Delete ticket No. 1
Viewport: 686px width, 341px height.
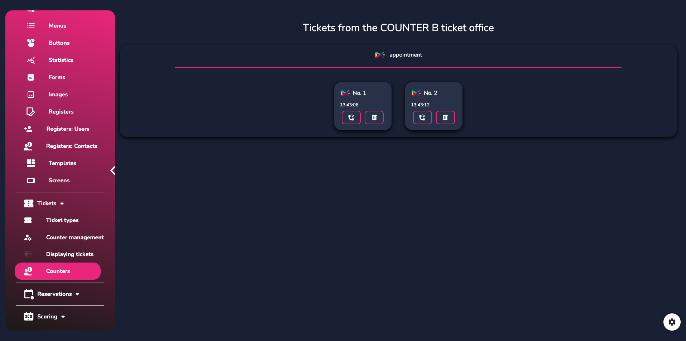pos(374,117)
